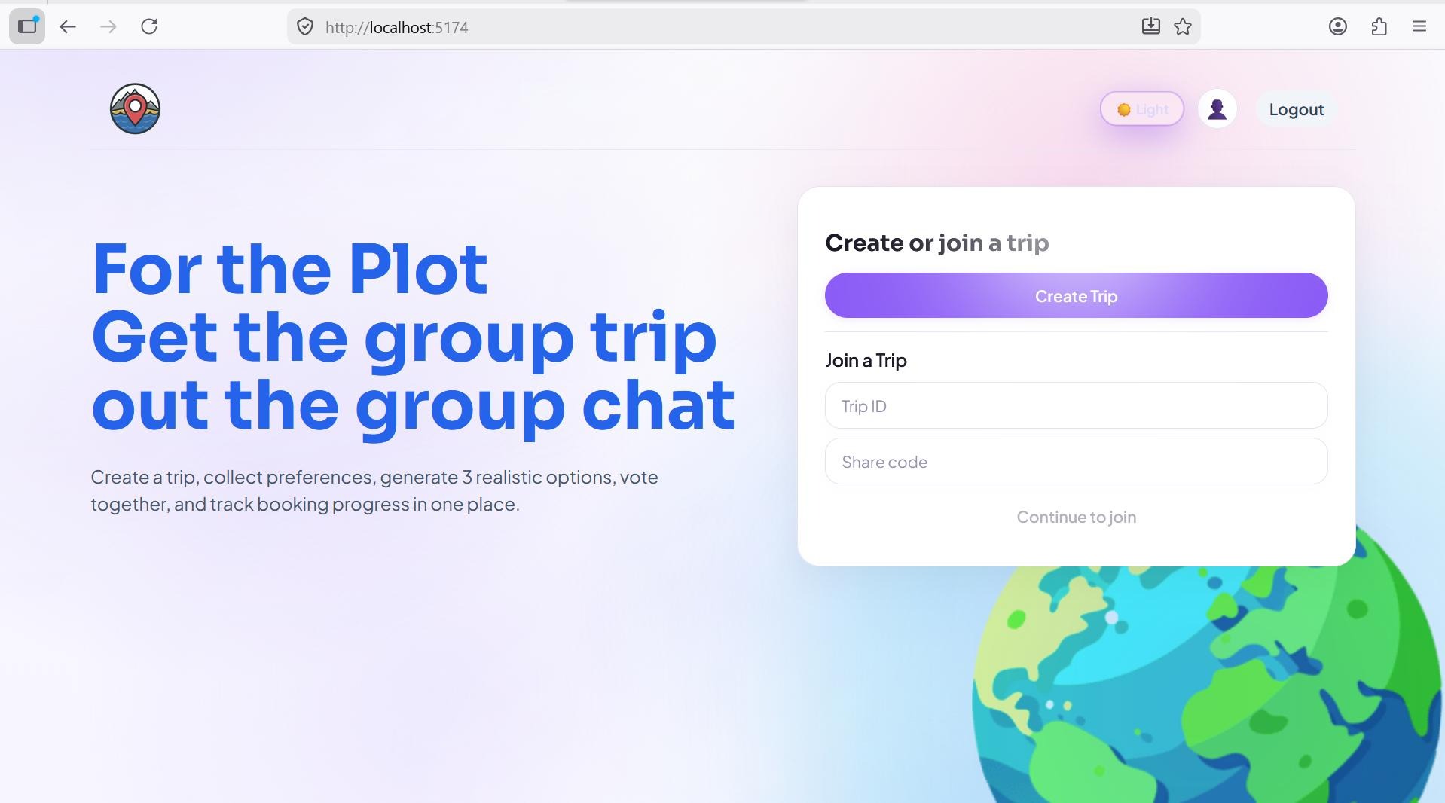The image size is (1445, 803).
Task: Go back with browser back arrow
Action: click(x=68, y=27)
